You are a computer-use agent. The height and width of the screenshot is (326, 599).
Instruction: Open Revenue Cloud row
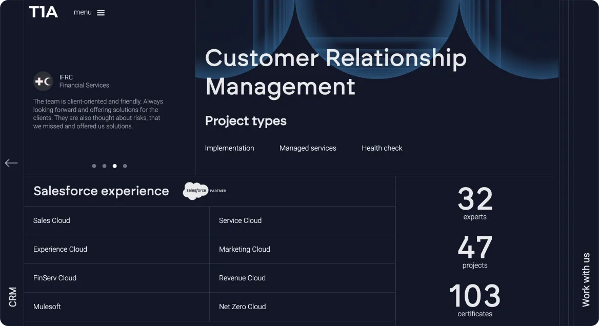302,278
